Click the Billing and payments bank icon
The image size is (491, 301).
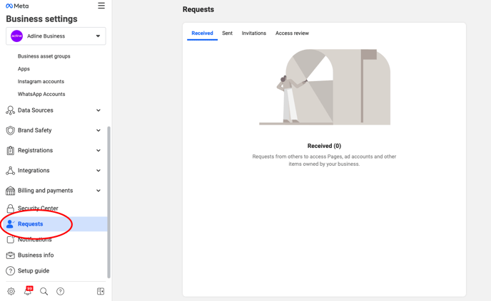click(x=10, y=191)
